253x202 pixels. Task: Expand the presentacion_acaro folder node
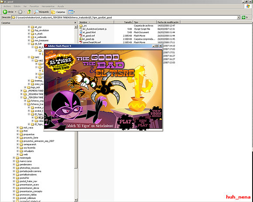click(x=14, y=185)
